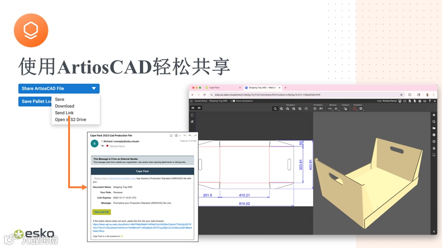
Task: Click the 410.21 dimension in 2D drawing
Action: click(x=244, y=195)
